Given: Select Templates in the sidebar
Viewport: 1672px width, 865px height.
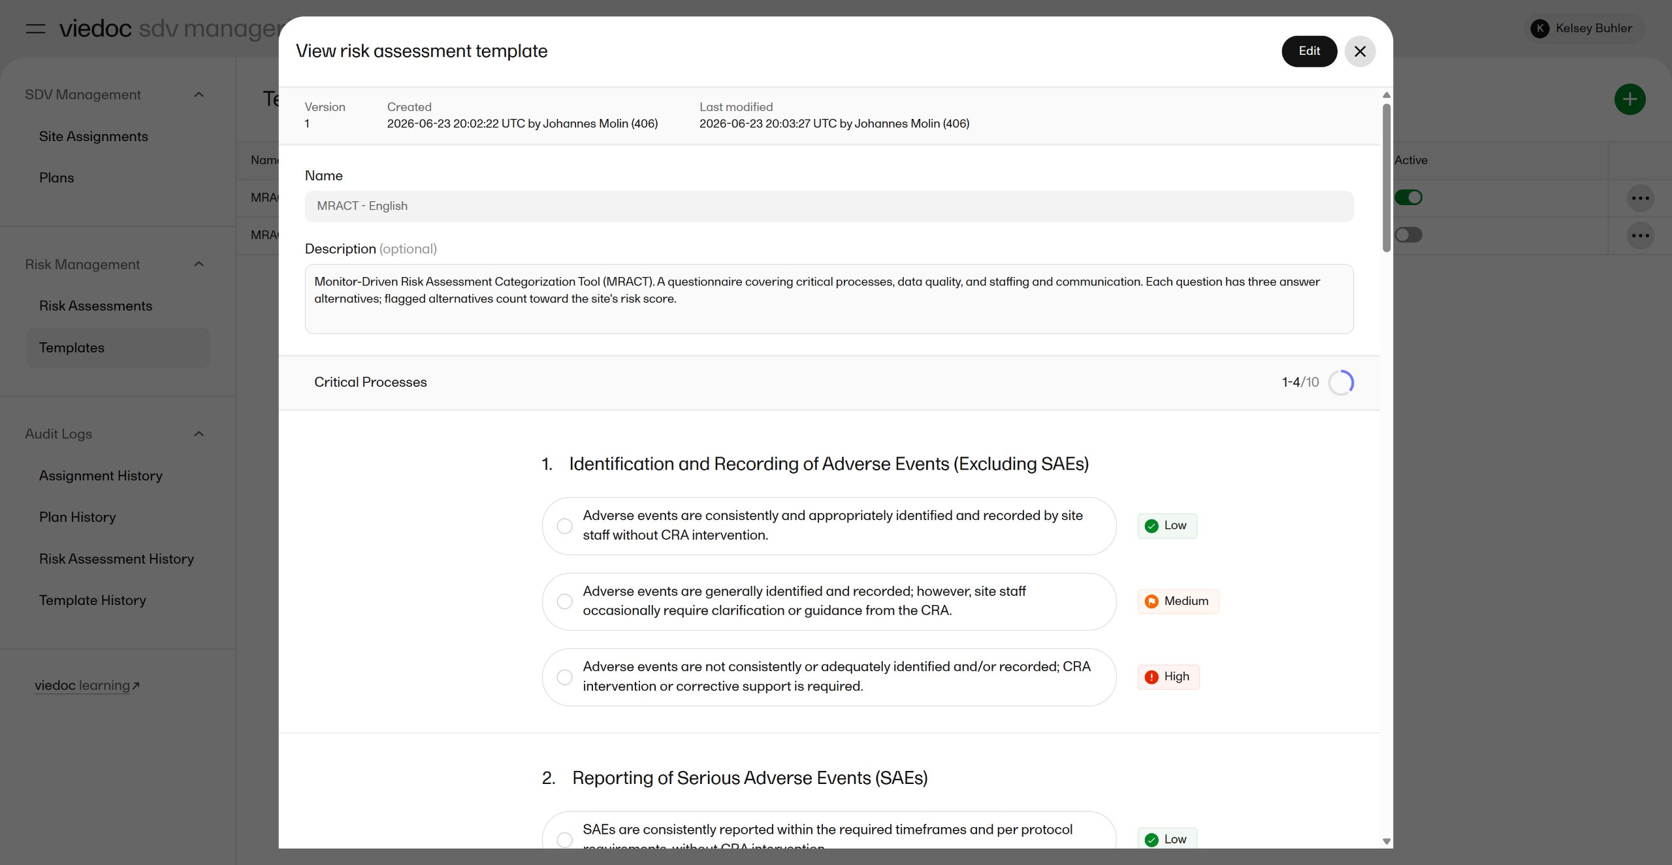Looking at the screenshot, I should (x=118, y=348).
